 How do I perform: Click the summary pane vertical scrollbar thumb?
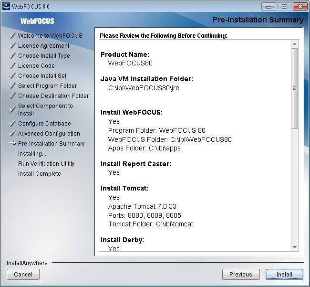[295, 88]
